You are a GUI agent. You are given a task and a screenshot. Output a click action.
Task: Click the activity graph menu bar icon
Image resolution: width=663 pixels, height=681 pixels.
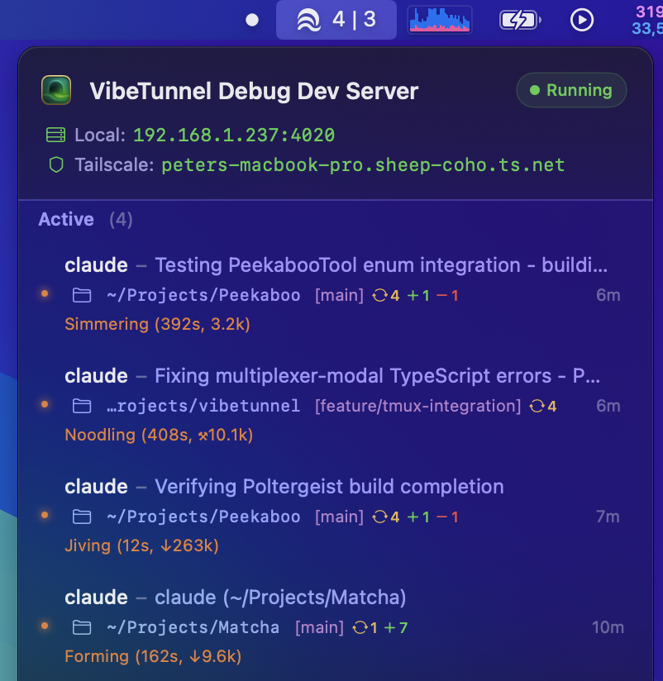click(x=440, y=20)
